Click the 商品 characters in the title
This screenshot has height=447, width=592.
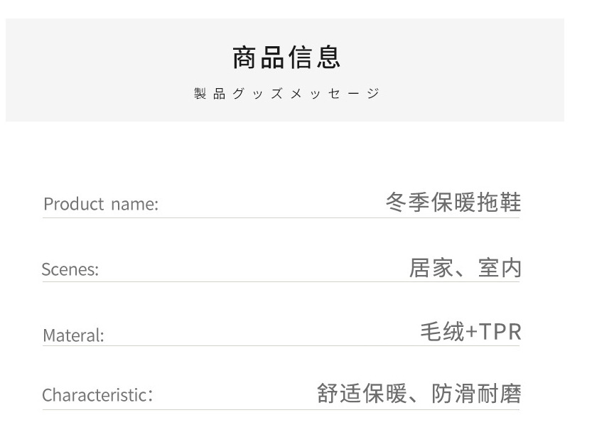(258, 58)
